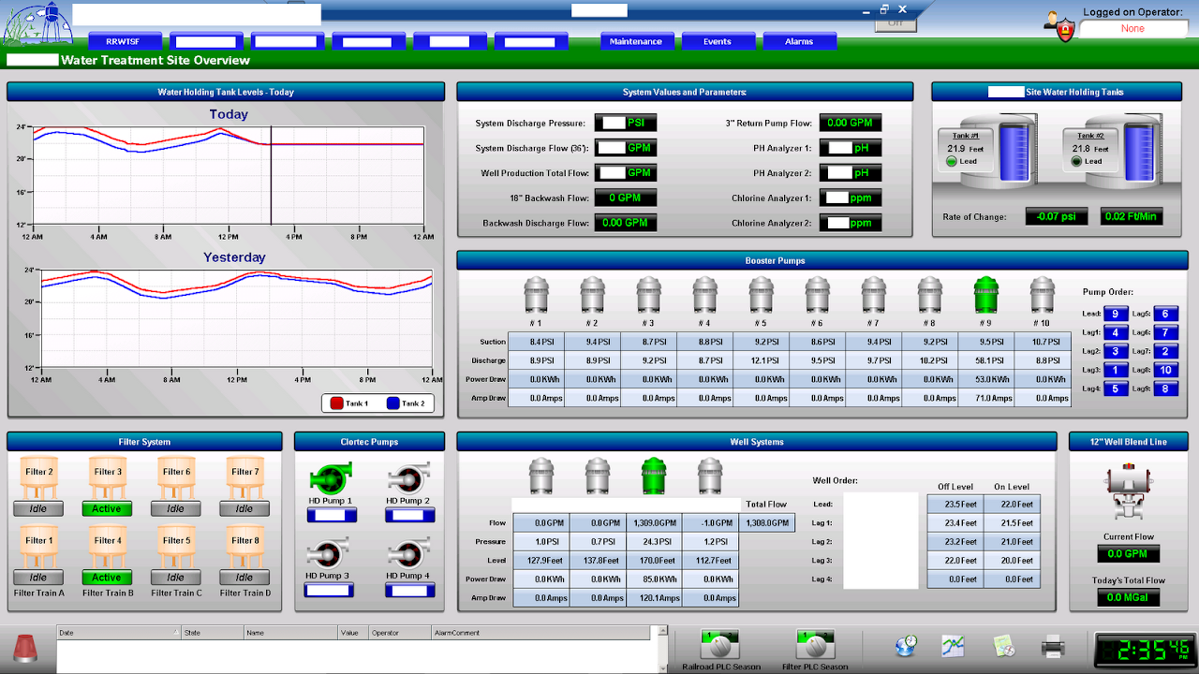The image size is (1199, 674).
Task: Select booster pump #3 icon
Action: pyautogui.click(x=649, y=295)
